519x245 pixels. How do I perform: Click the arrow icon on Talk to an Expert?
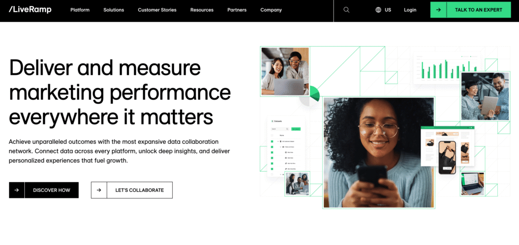click(x=438, y=10)
